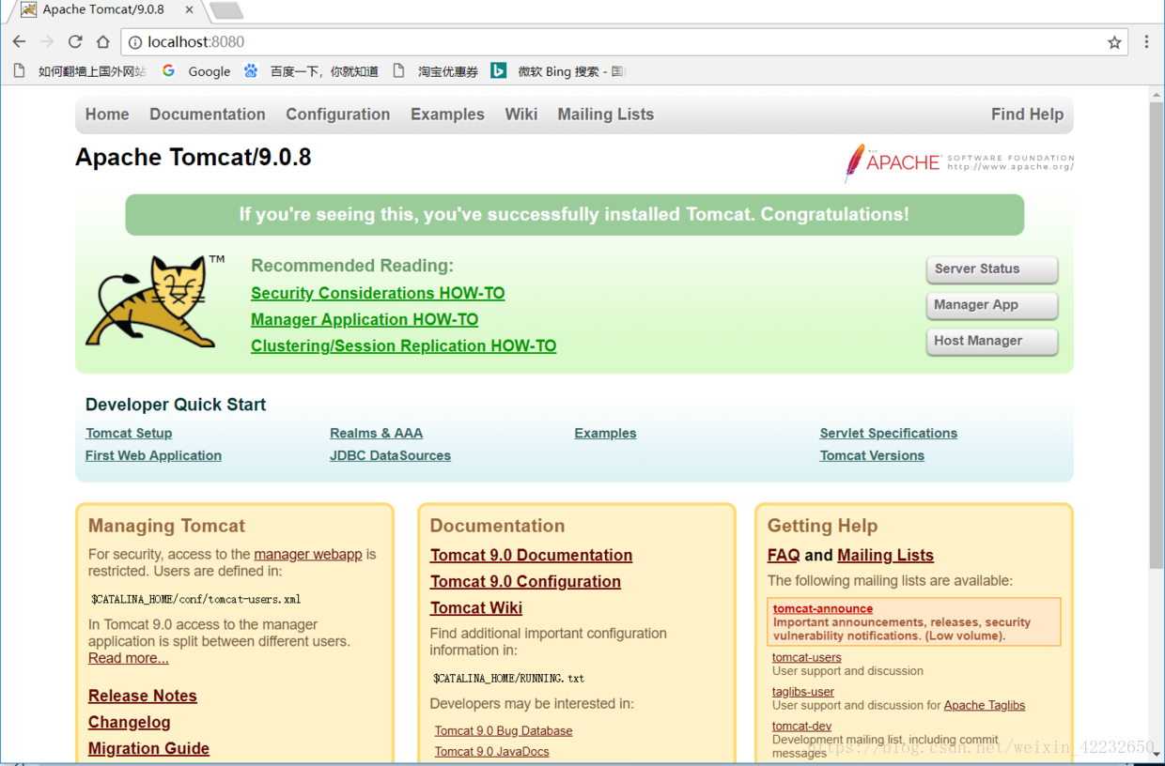Open Security Considerations HOW-TO link
The width and height of the screenshot is (1165, 766).
click(x=378, y=294)
